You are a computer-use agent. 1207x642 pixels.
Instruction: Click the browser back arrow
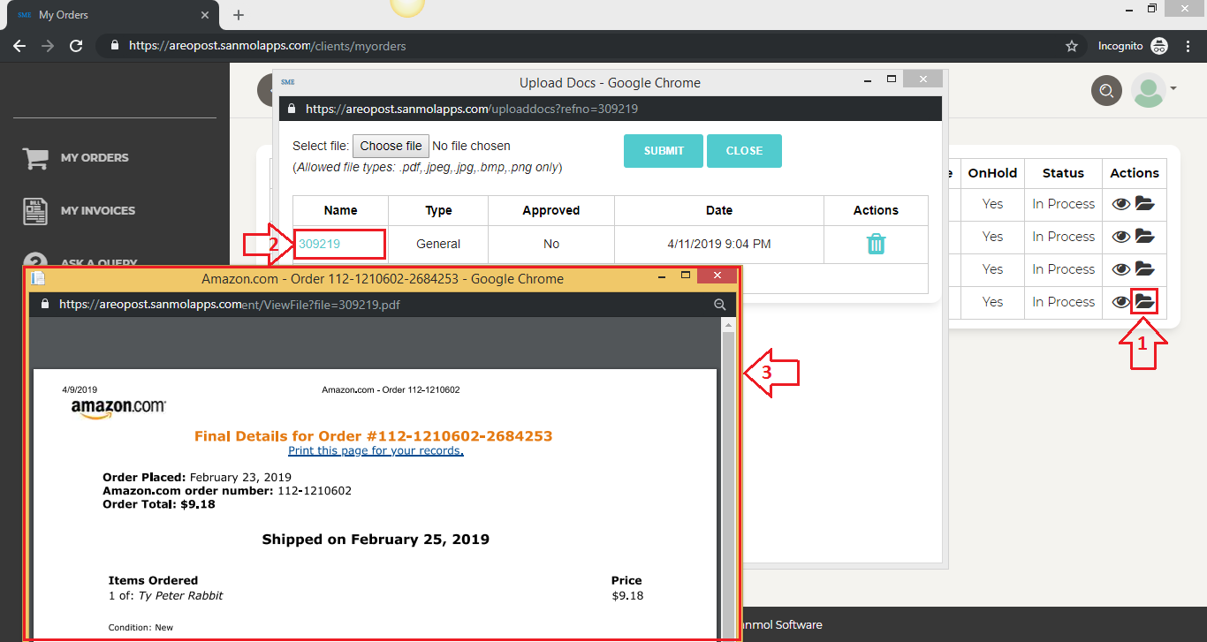pyautogui.click(x=19, y=45)
